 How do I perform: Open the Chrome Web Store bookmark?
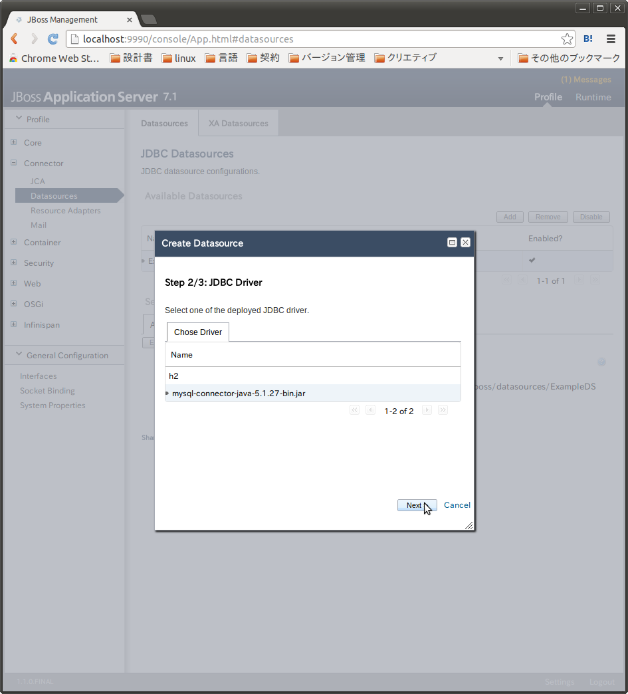click(54, 58)
